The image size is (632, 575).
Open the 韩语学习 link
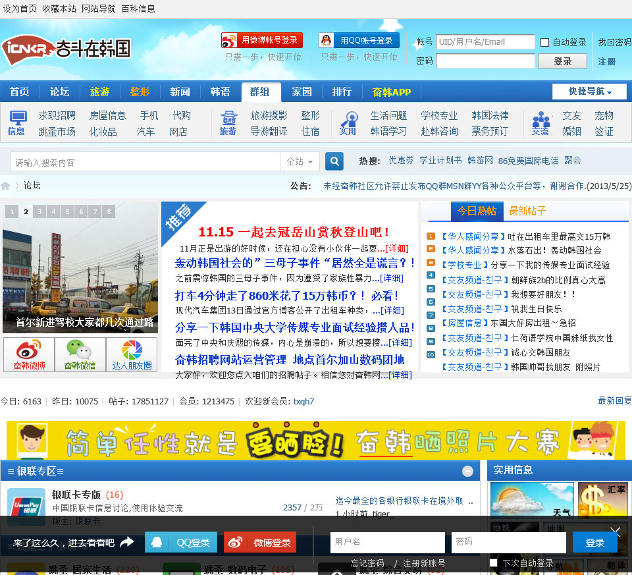pos(388,132)
